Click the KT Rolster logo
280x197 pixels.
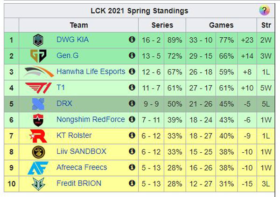point(37,136)
